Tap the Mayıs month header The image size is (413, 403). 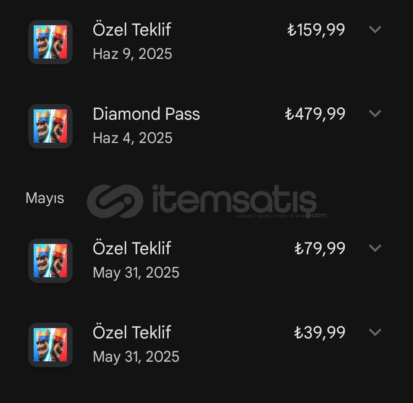tap(45, 198)
